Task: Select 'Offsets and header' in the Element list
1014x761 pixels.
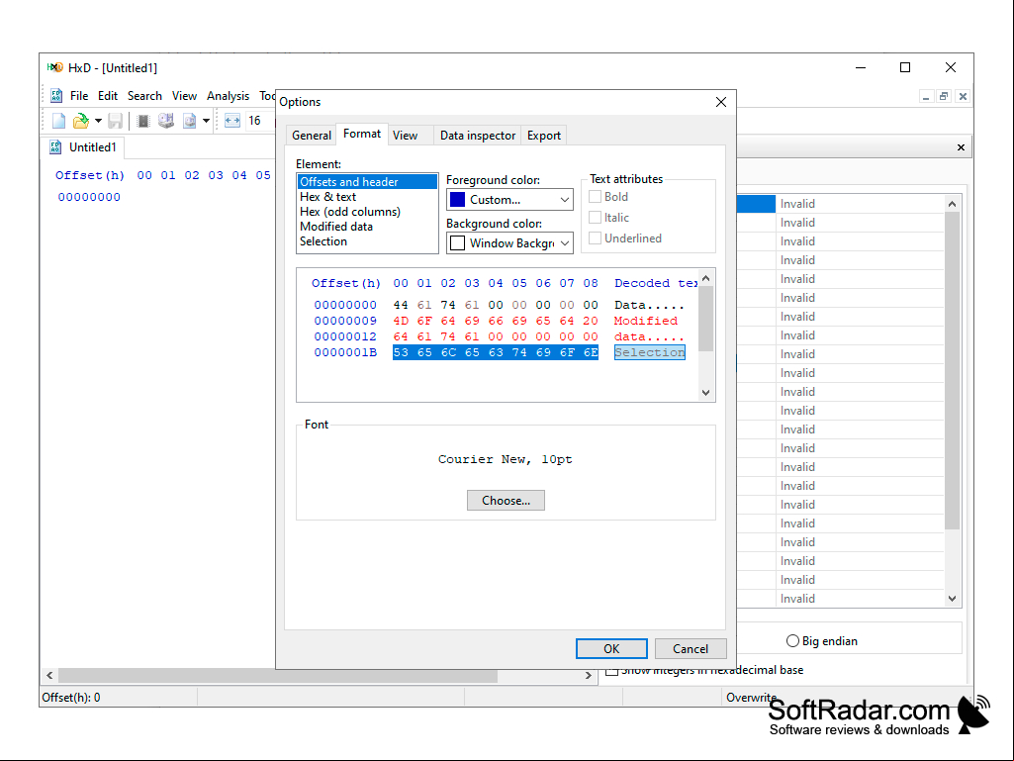Action: coord(367,182)
